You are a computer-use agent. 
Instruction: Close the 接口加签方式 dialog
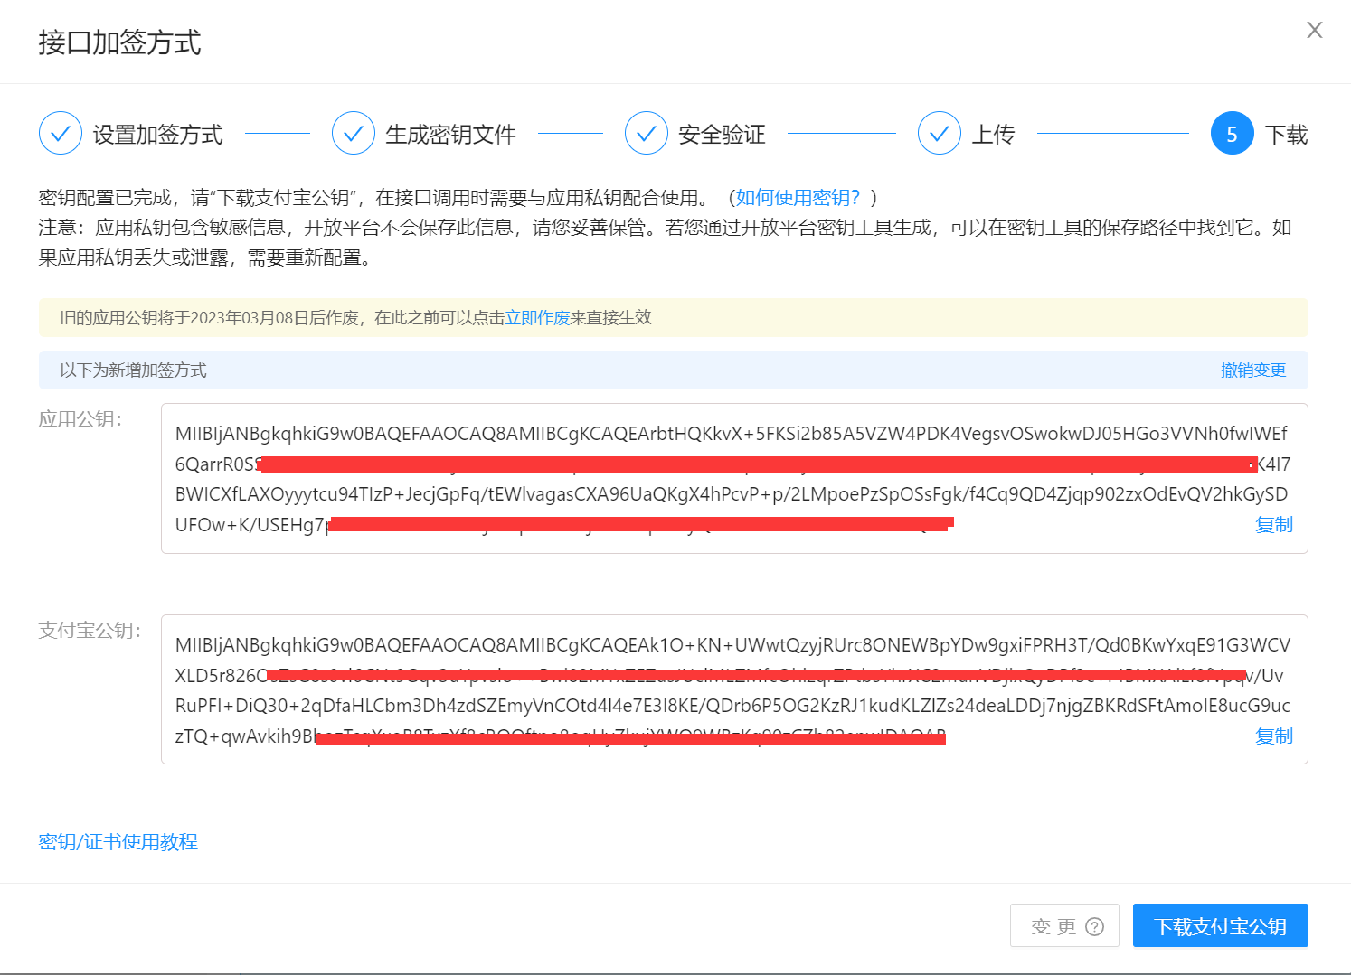point(1314,30)
